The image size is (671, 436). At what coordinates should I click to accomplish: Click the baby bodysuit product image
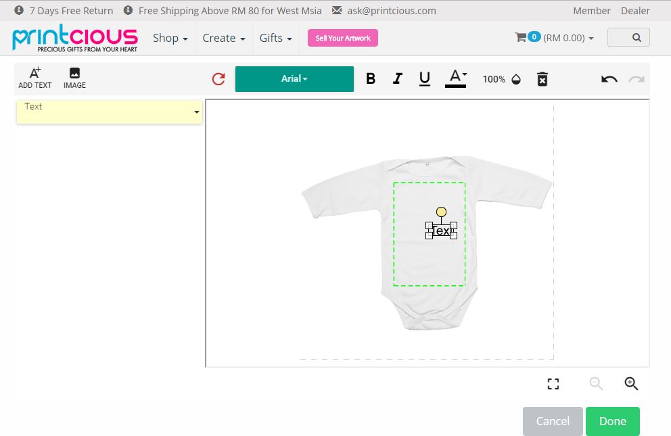tap(427, 243)
